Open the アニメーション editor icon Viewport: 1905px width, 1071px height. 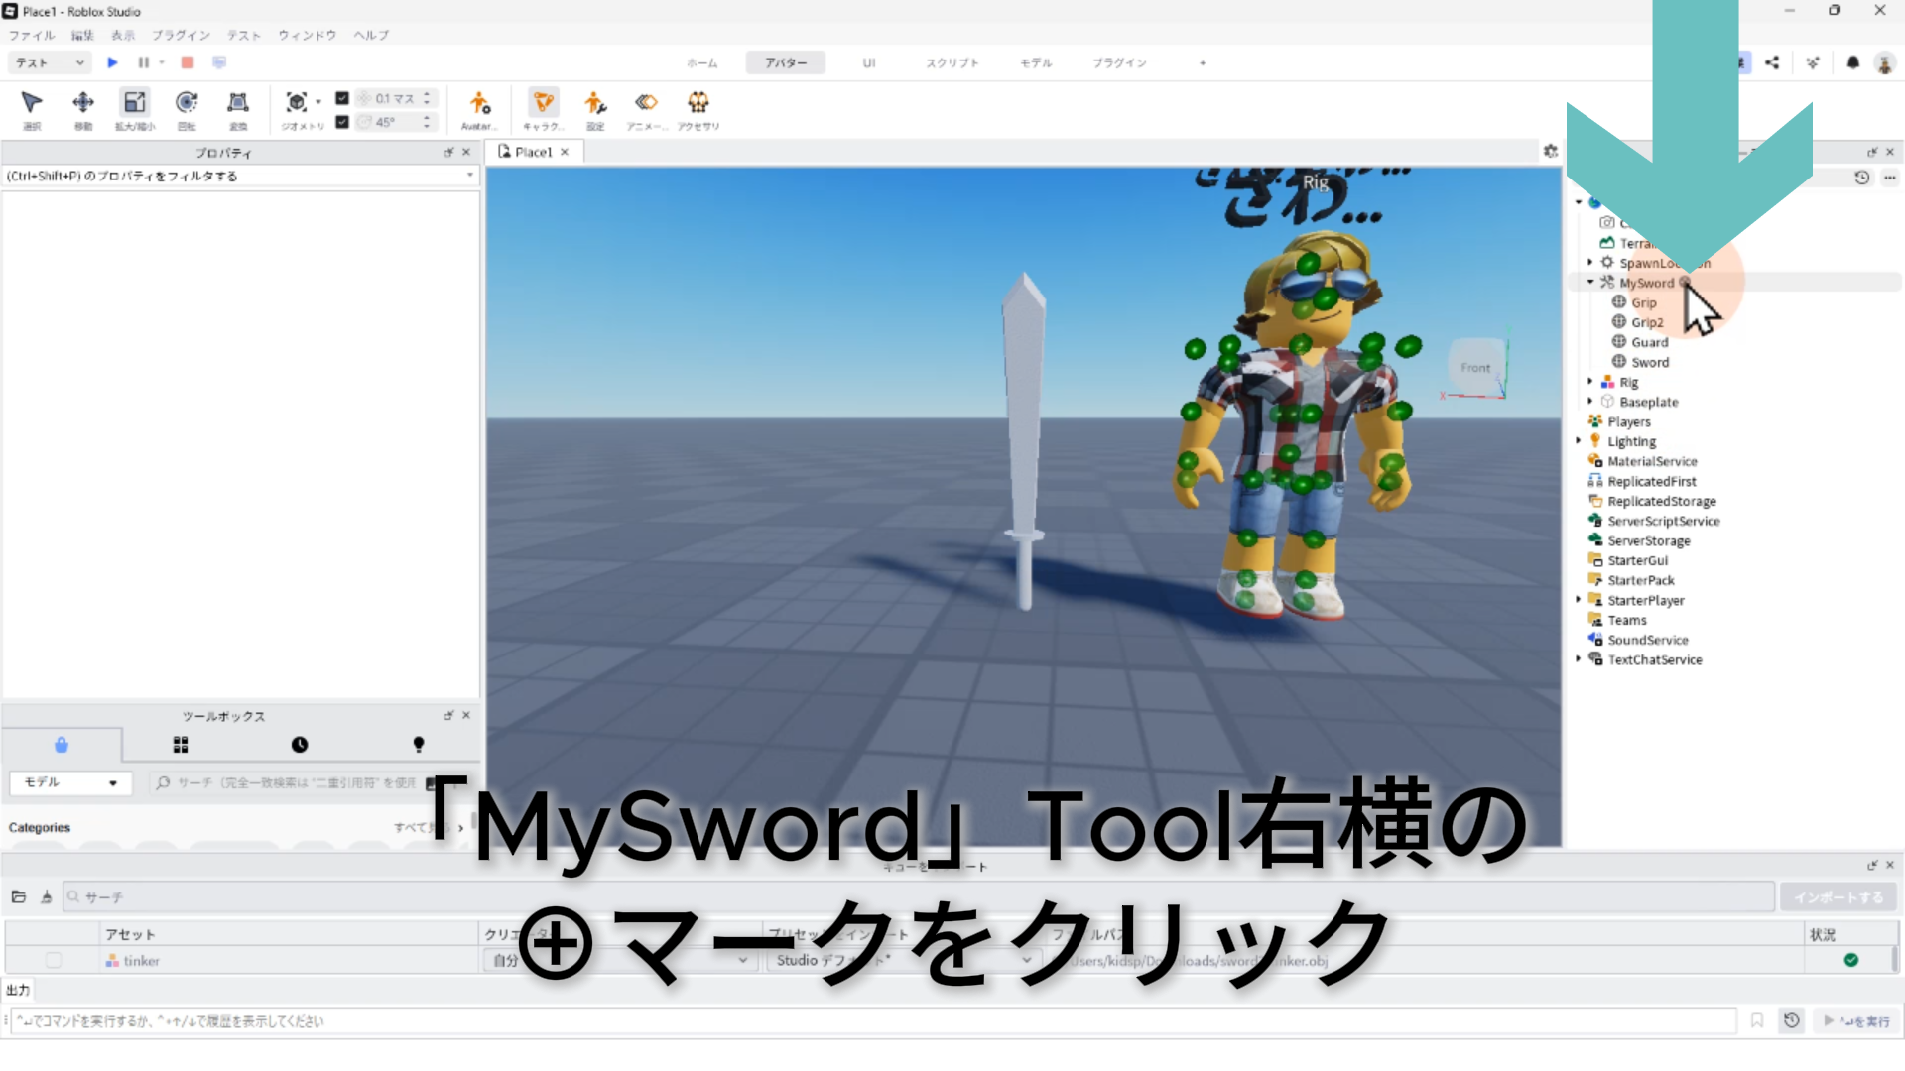[x=646, y=103]
